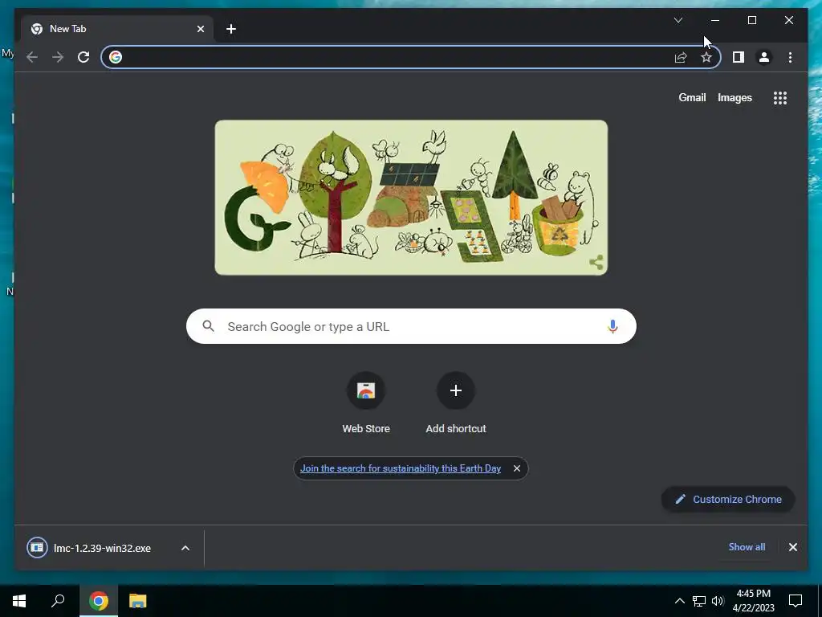Open File Explorer from the taskbar

tap(138, 601)
